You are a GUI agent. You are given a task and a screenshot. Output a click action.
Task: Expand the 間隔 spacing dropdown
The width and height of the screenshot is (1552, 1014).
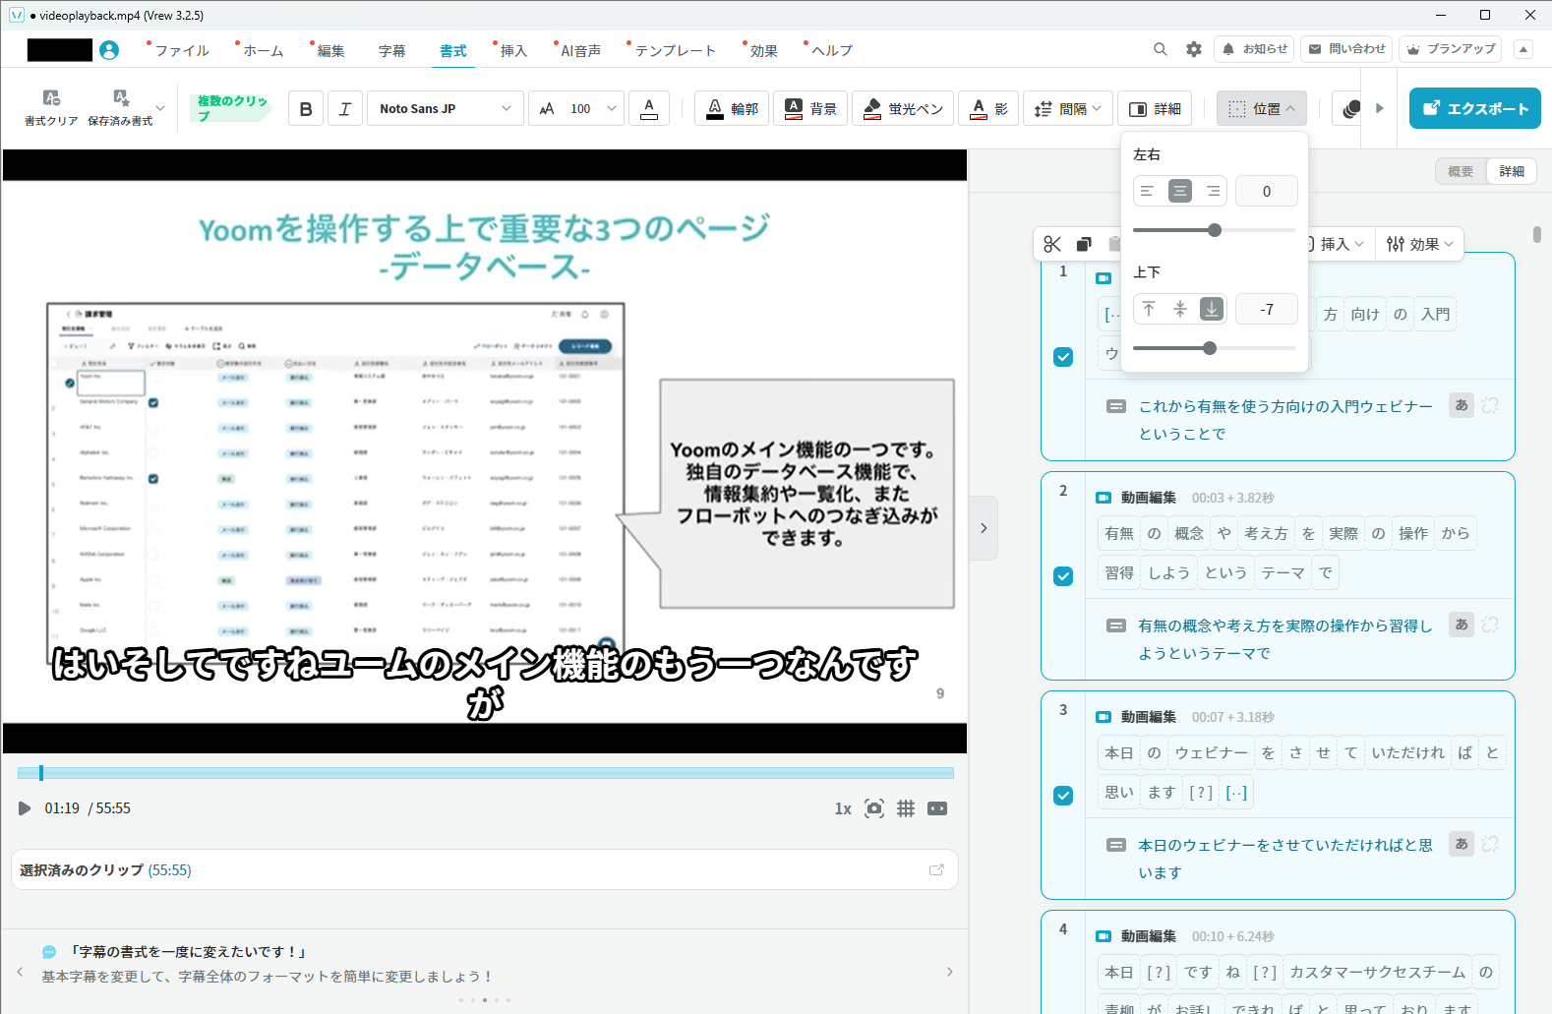pyautogui.click(x=1067, y=109)
